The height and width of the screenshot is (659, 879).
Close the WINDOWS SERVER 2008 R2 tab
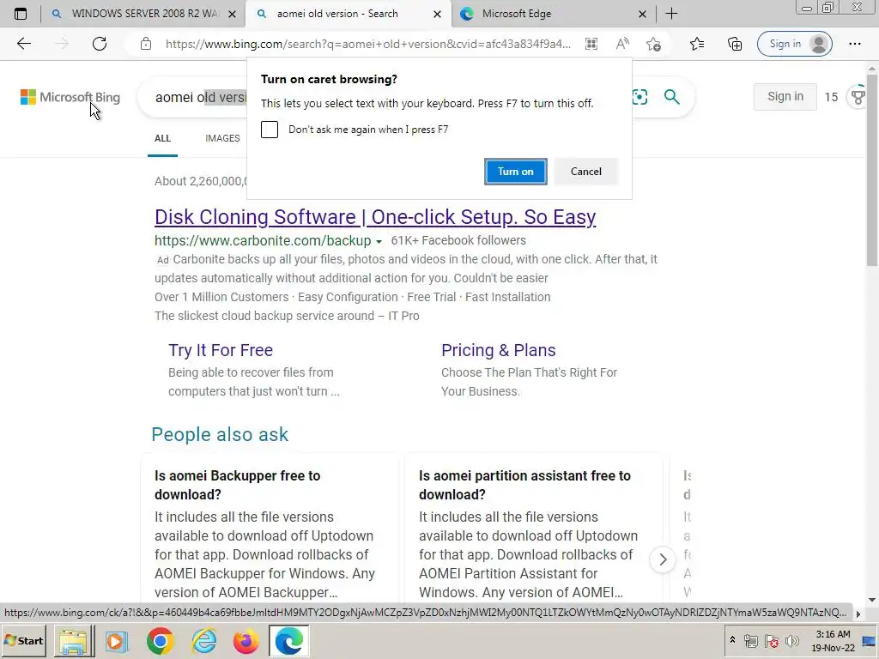(x=232, y=14)
